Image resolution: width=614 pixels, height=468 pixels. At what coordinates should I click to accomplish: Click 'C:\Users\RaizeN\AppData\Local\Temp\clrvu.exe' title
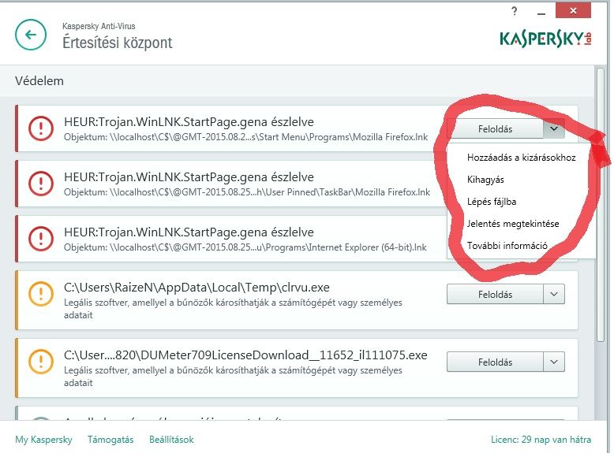pos(197,288)
